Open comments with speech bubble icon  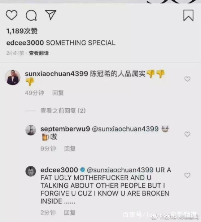click(x=31, y=15)
